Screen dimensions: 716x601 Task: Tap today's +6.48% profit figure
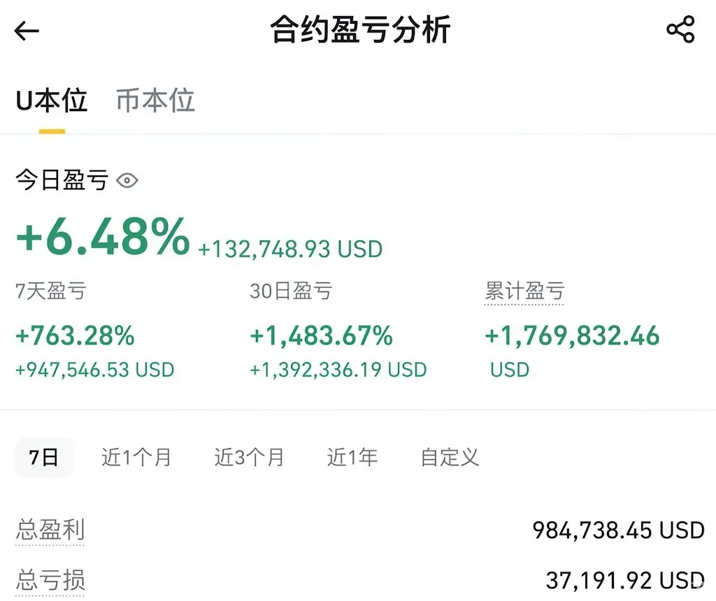click(103, 237)
